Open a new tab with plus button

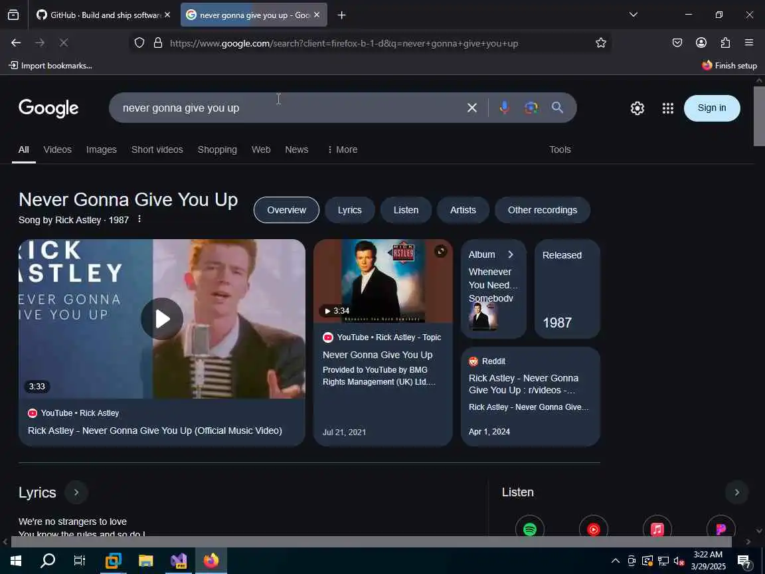[x=341, y=15]
